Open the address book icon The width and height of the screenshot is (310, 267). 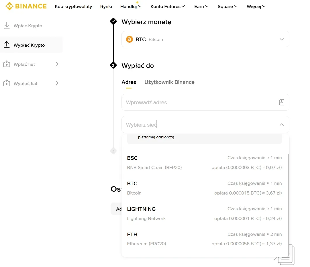click(282, 102)
